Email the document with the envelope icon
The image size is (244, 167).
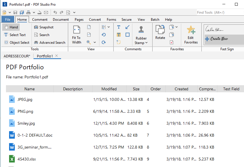click(46, 12)
